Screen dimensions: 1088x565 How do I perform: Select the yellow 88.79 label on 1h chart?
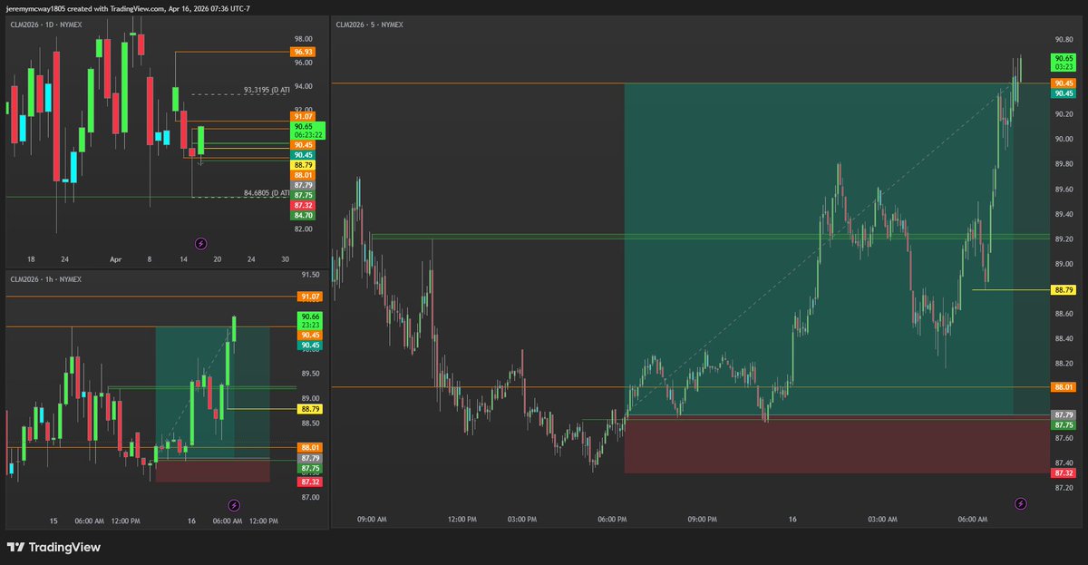(x=308, y=409)
